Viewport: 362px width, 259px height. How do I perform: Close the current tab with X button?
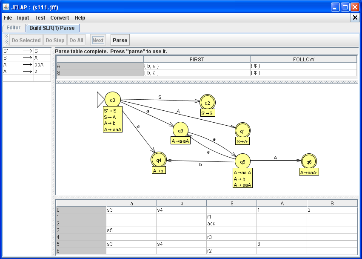[355, 17]
